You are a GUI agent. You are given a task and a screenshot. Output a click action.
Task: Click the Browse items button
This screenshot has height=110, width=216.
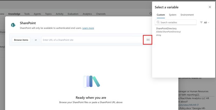click(x=21, y=40)
